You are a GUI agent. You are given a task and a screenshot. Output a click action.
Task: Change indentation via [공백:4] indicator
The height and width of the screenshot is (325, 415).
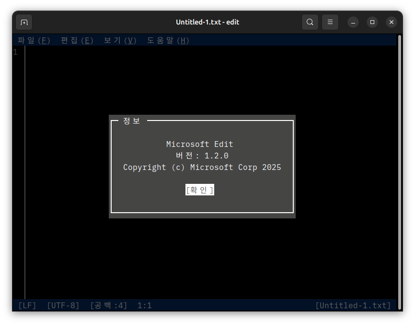pos(109,305)
